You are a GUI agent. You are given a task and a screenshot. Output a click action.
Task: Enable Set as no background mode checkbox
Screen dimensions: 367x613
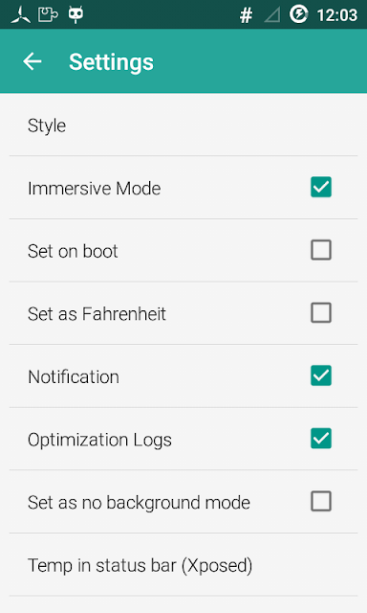click(x=321, y=501)
